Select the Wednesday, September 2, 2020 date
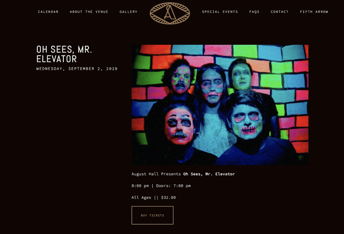 pyautogui.click(x=77, y=69)
